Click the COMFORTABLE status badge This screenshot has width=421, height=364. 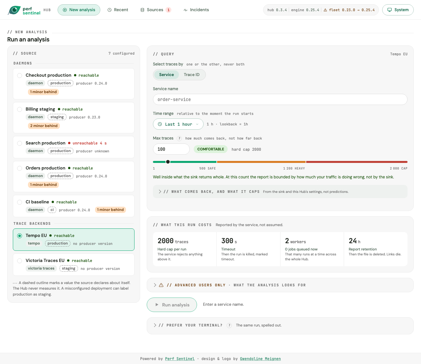[210, 149]
